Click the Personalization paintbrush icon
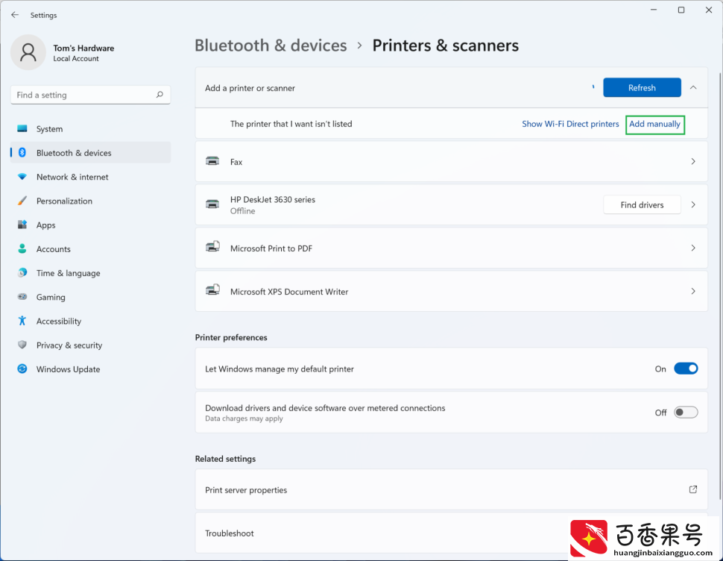Screen dimensions: 723x561 (x=22, y=201)
